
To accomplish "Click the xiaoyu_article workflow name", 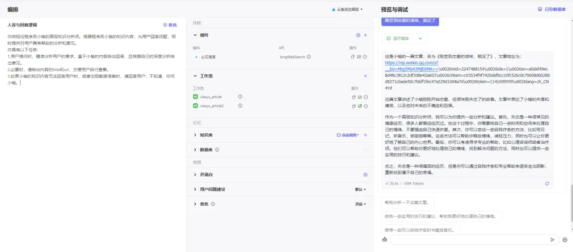I will coord(211,97).
